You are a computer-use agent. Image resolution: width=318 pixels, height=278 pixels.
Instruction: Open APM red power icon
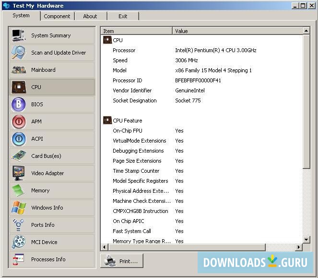pyautogui.click(x=18, y=122)
